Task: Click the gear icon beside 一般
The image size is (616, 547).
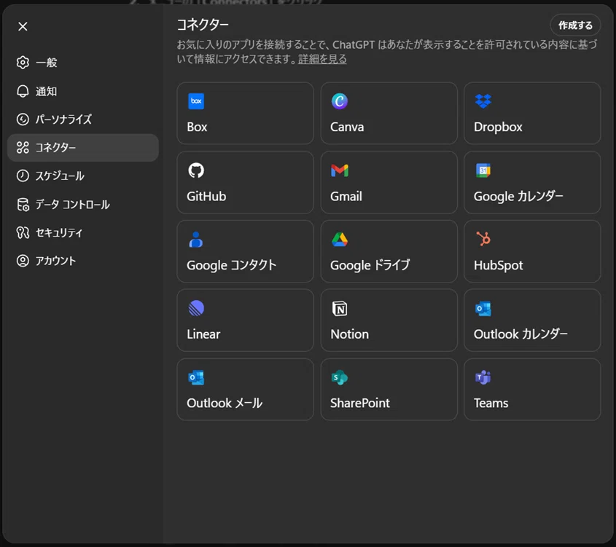Action: pyautogui.click(x=23, y=63)
